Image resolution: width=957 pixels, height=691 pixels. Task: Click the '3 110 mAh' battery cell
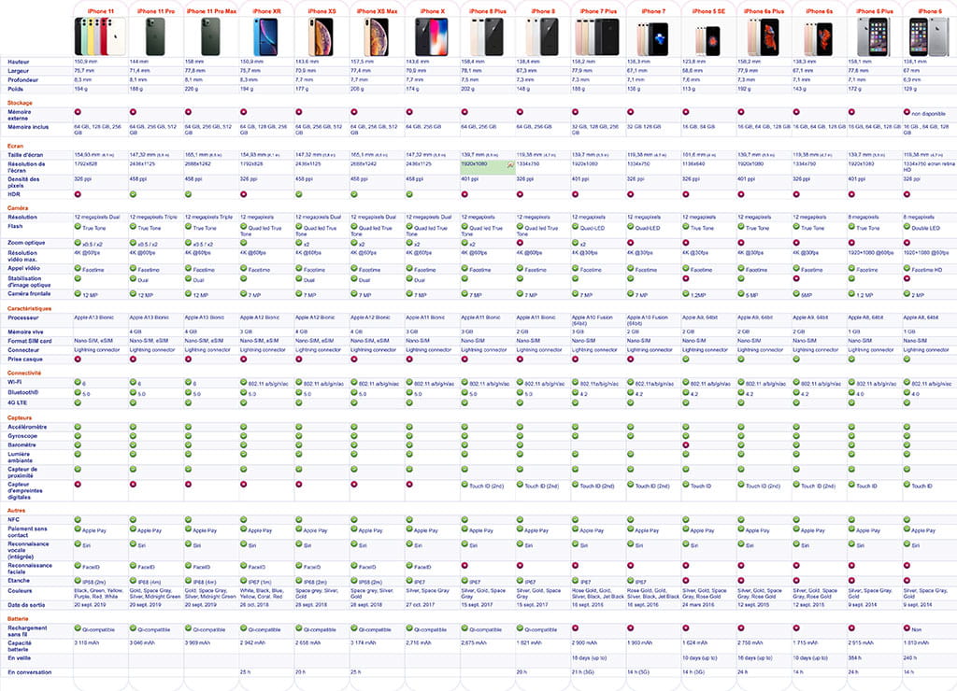click(89, 642)
